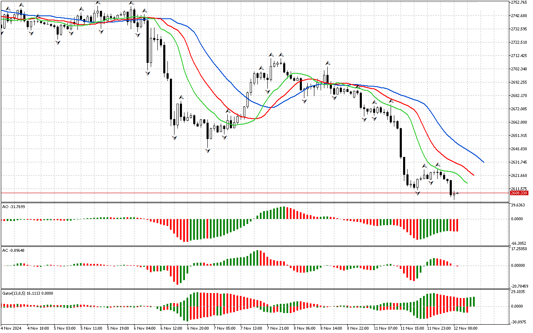
Task: Click the 12 Nov 08:00 time label
Action: 466,328
